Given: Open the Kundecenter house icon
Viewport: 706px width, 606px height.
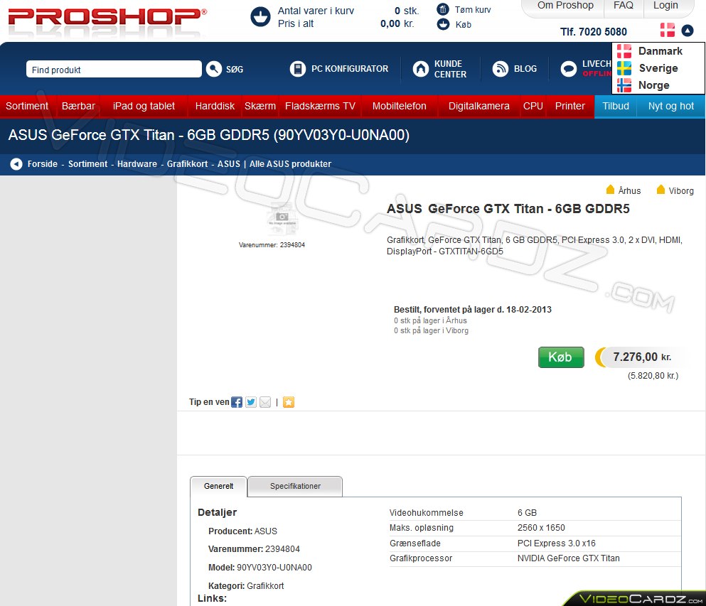Looking at the screenshot, I should tap(420, 69).
